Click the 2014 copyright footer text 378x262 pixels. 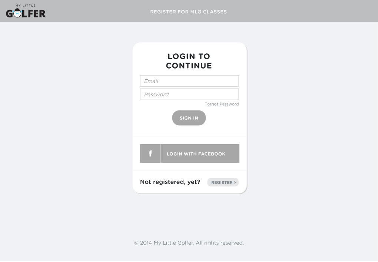[189, 243]
